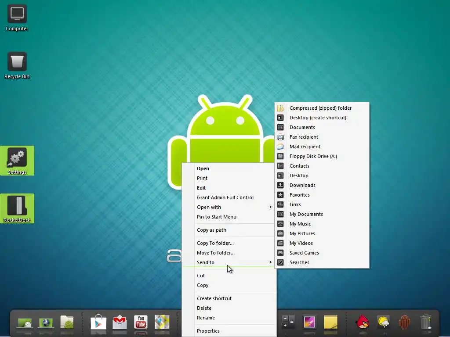The width and height of the screenshot is (450, 337).
Task: Click the Favorites star icon in submenu
Action: point(280,195)
